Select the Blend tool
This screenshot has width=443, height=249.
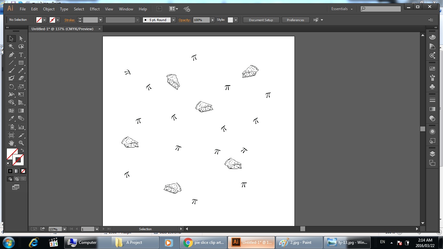[x=21, y=118]
